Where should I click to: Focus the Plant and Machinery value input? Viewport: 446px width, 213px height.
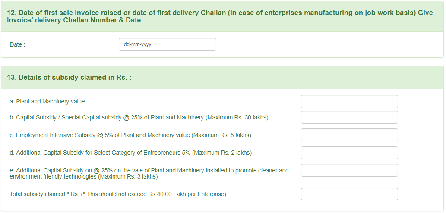[x=349, y=102]
